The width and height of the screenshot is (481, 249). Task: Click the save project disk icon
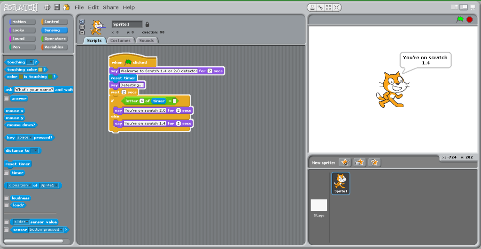pos(57,8)
